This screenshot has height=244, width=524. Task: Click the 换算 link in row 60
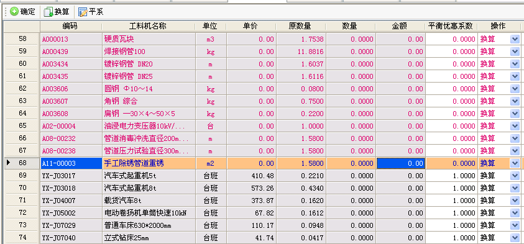[487, 64]
